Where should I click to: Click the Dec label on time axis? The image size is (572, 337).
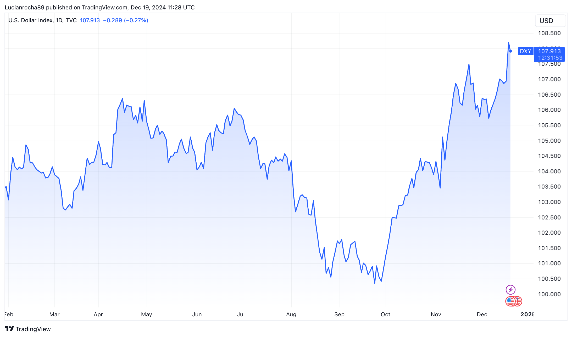pyautogui.click(x=482, y=314)
